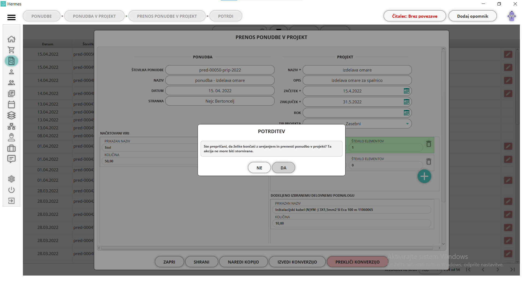The height and width of the screenshot is (281, 524).
Task: Go to next page arrow
Action: tap(498, 270)
